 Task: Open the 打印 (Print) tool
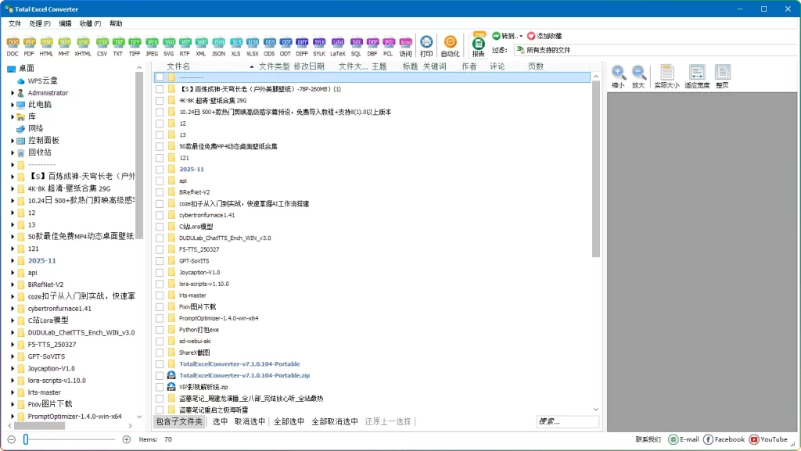[426, 43]
